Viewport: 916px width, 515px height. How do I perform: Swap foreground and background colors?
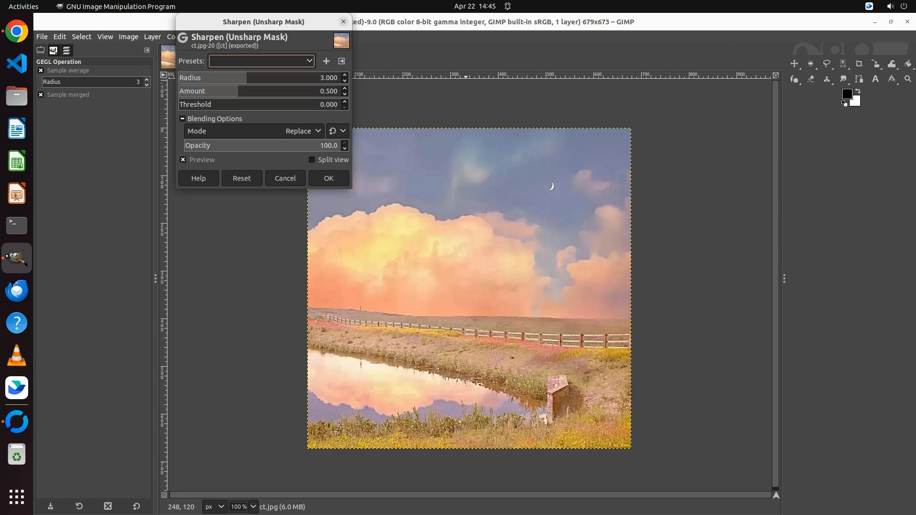point(858,91)
